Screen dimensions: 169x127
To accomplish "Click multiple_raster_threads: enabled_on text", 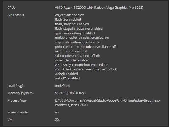I will [82, 38].
